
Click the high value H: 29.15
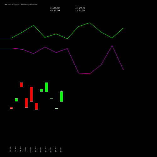80,8
